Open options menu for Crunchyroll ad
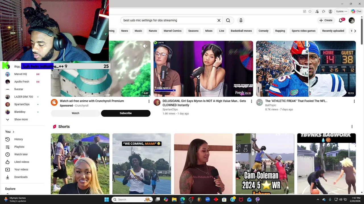 point(149,101)
